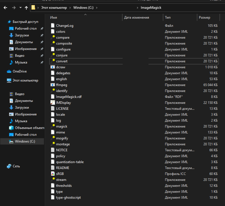
Task: Open pinned 'Музыка' under quick access
Action: (21, 62)
